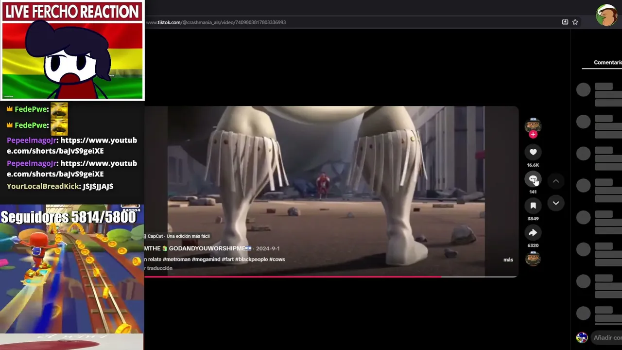622x350 pixels.
Task: Follow the creator with the red plus badge
Action: [x=533, y=135]
